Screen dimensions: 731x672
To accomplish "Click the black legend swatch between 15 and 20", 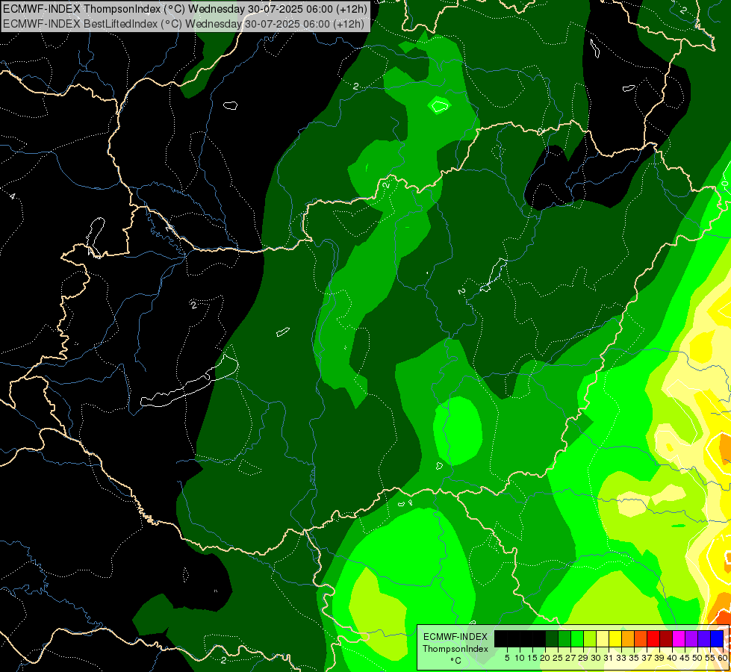I will click(539, 639).
